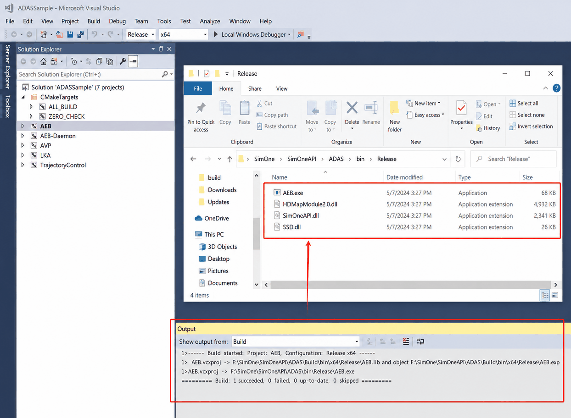Click the Explorer Help question mark icon
The height and width of the screenshot is (418, 571).
pos(556,88)
